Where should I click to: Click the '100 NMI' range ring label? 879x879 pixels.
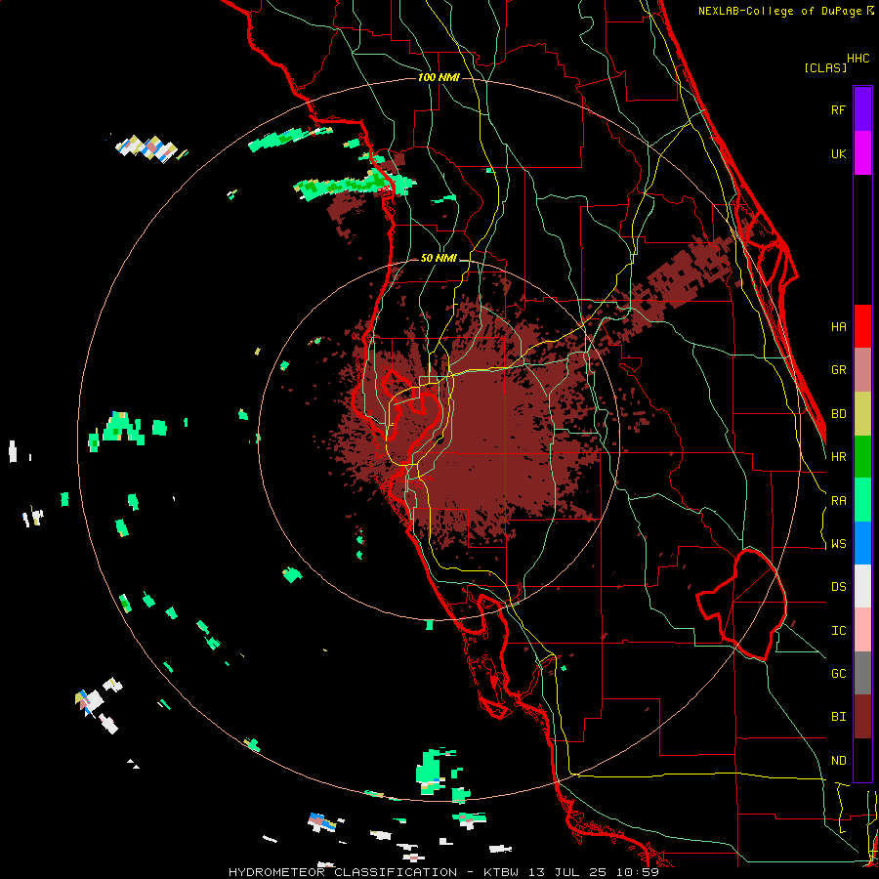tap(439, 77)
